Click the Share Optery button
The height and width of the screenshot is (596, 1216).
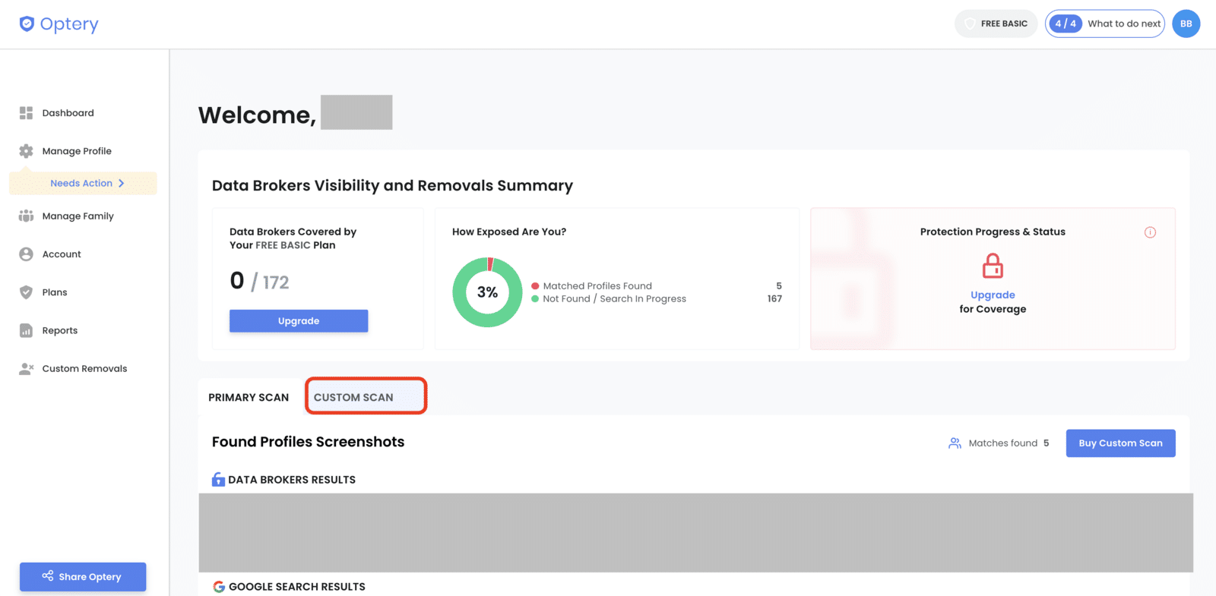click(x=83, y=576)
